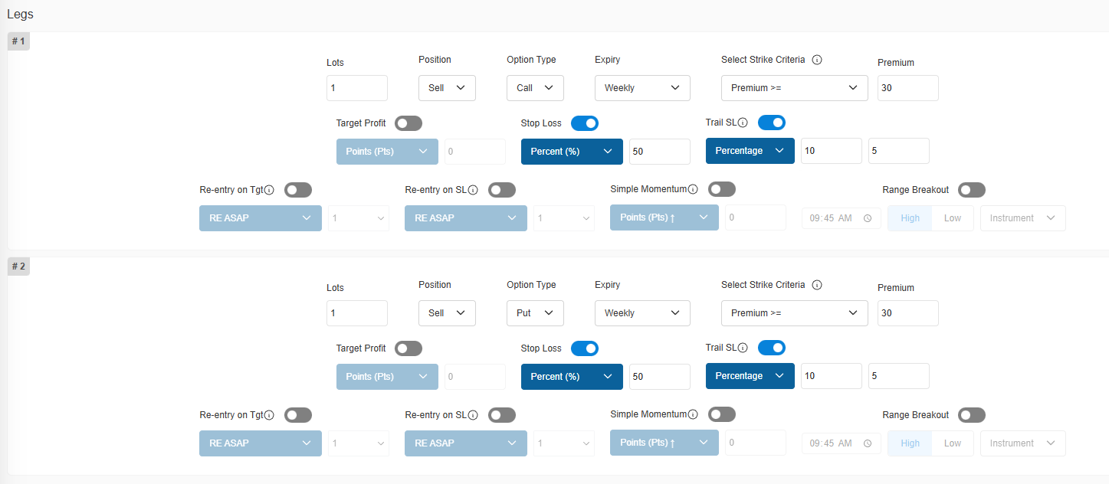Turn on Range Breakout toggle in leg 1
This screenshot has height=484, width=1109.
[972, 190]
